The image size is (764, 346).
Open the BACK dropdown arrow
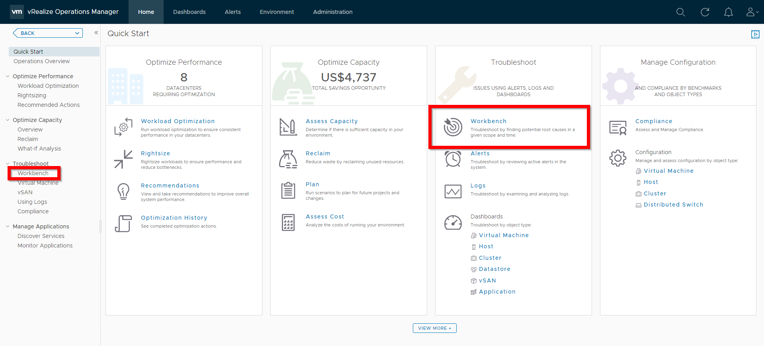click(77, 33)
